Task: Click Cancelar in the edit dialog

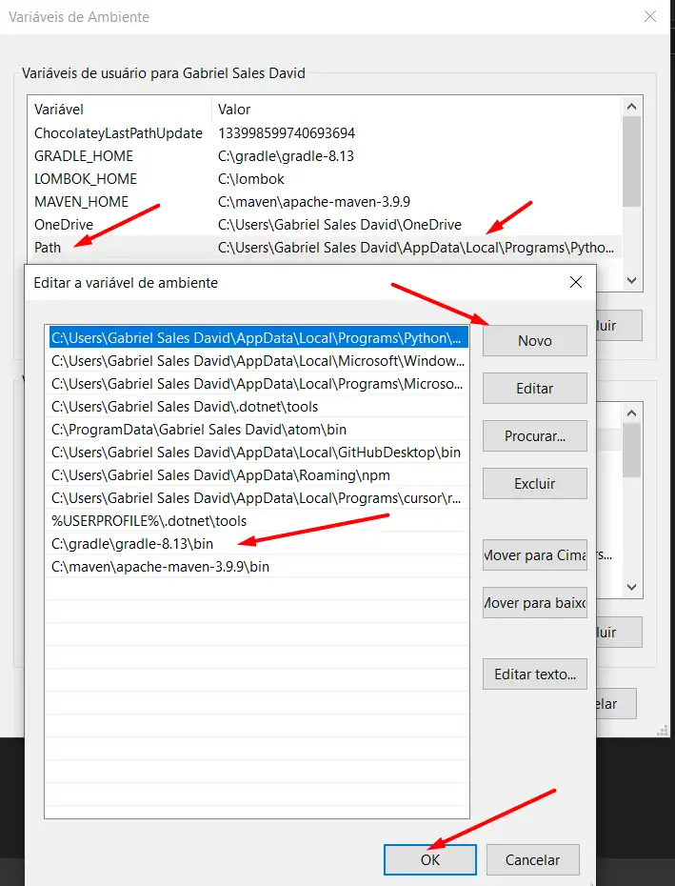Action: [x=532, y=859]
